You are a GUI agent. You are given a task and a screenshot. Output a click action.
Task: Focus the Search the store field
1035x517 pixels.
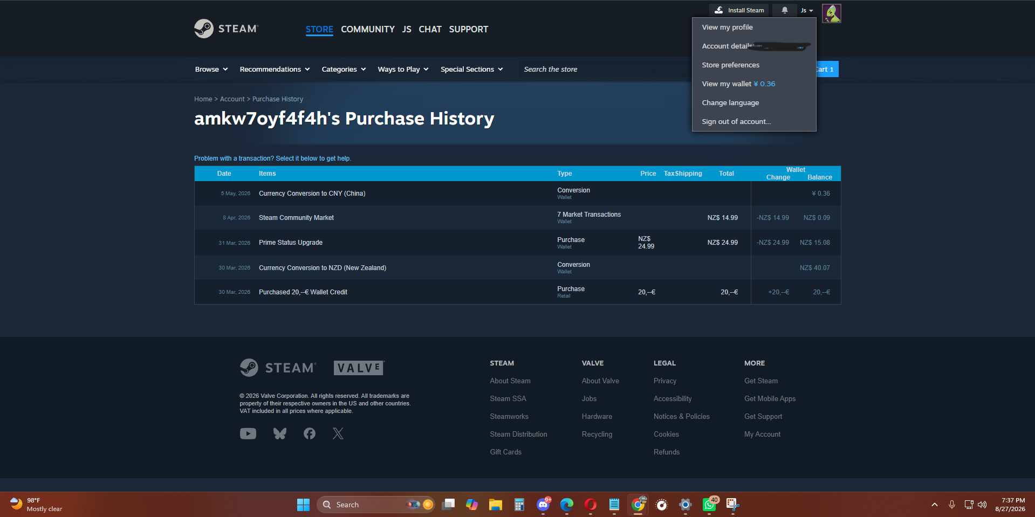pos(604,69)
